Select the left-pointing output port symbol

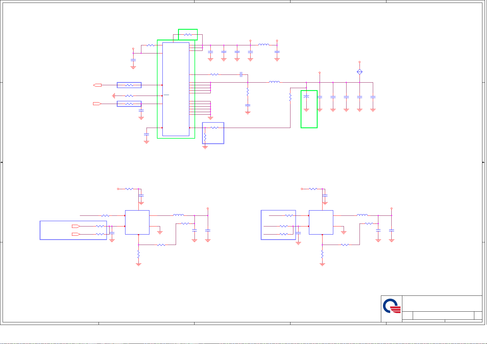tap(97, 85)
